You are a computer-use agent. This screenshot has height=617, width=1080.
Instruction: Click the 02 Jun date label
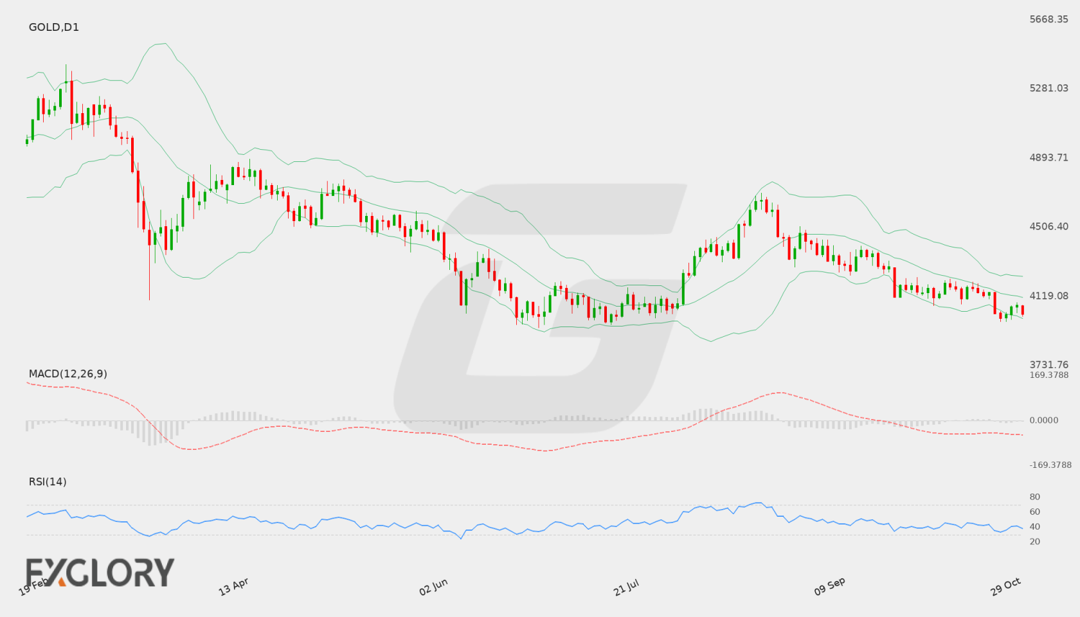tap(433, 587)
